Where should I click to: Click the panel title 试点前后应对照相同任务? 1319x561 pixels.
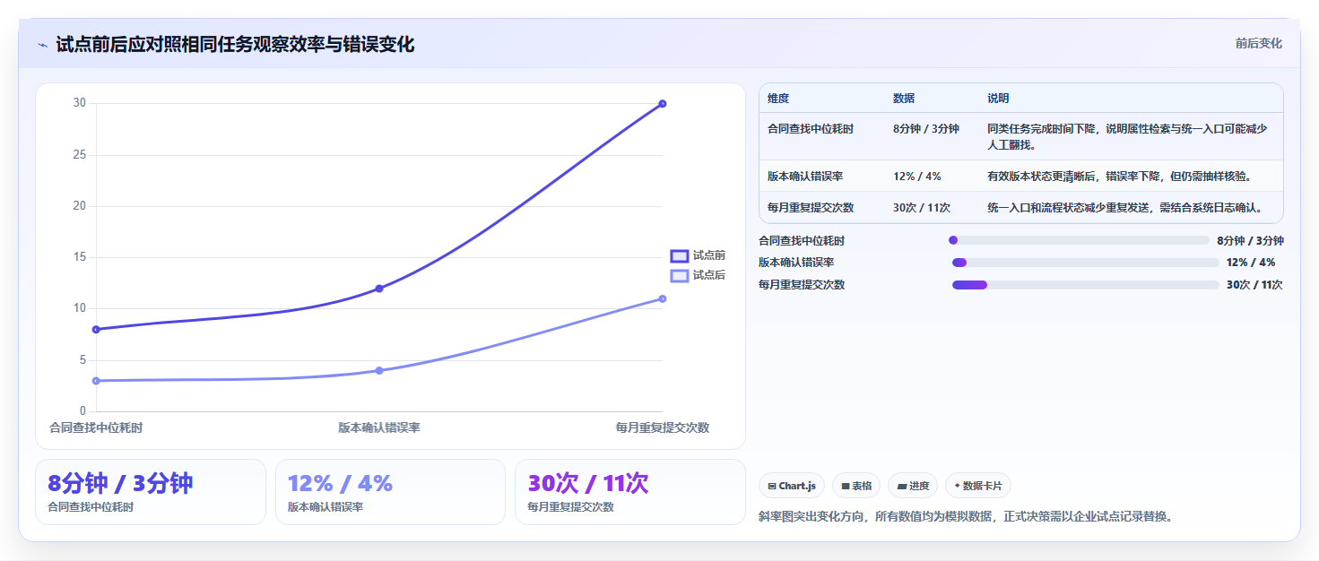pos(235,44)
